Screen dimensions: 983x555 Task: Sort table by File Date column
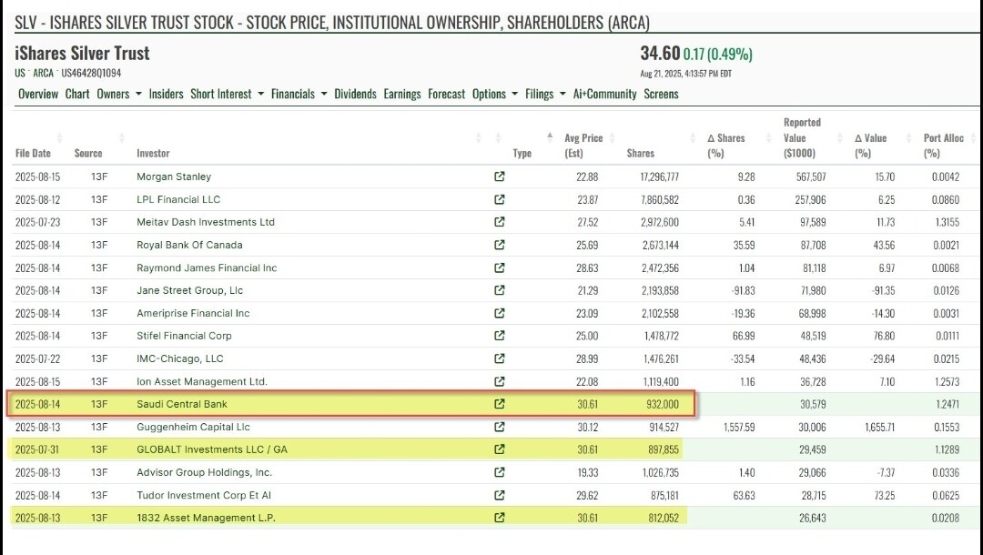(34, 153)
